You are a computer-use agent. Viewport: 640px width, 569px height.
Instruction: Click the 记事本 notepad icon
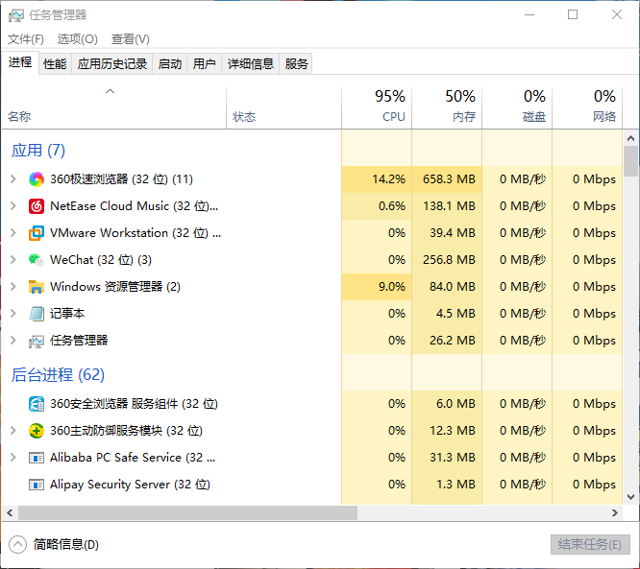(37, 314)
